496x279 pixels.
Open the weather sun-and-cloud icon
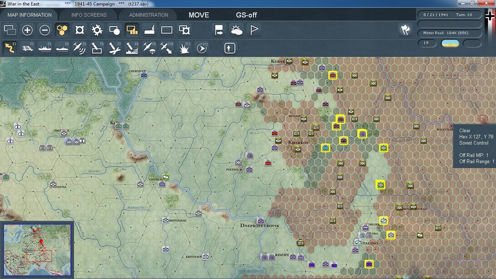click(236, 30)
